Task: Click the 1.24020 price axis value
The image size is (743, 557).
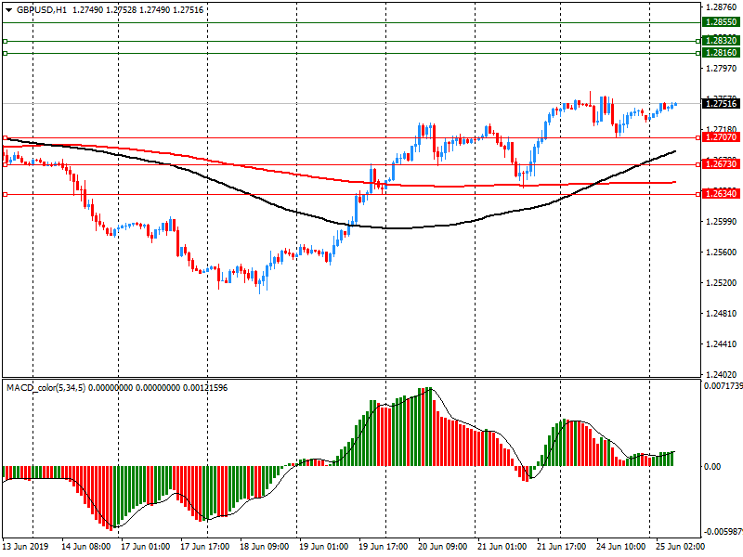Action: point(722,374)
